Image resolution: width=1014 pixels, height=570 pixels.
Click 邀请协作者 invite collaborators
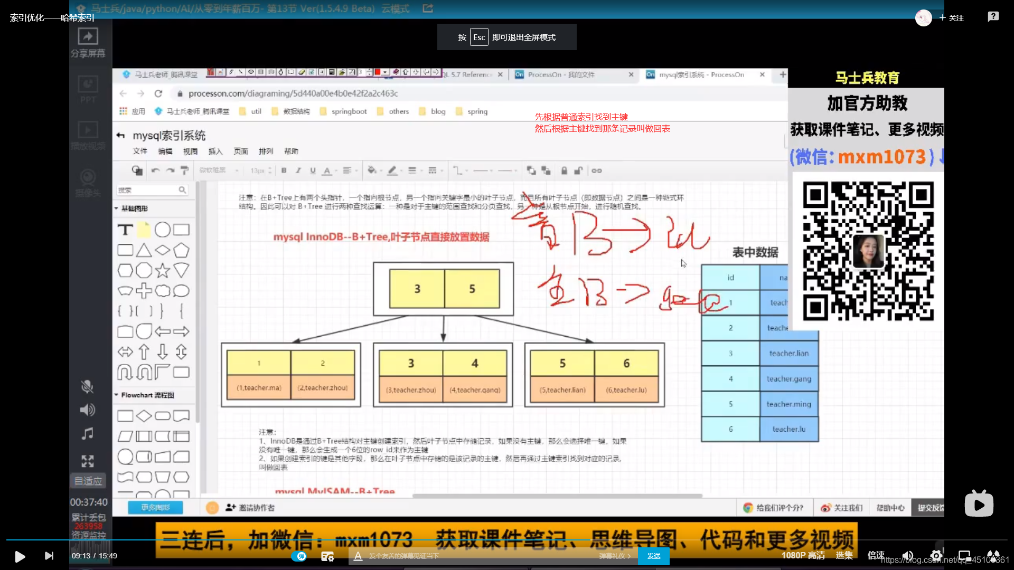pos(250,508)
